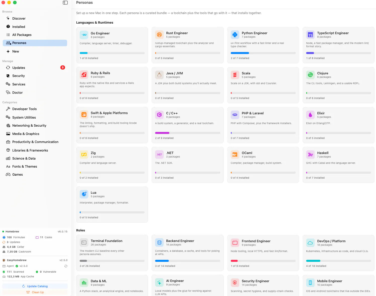
Task: Click the Doctor stethoscope icon
Action: 8,92
